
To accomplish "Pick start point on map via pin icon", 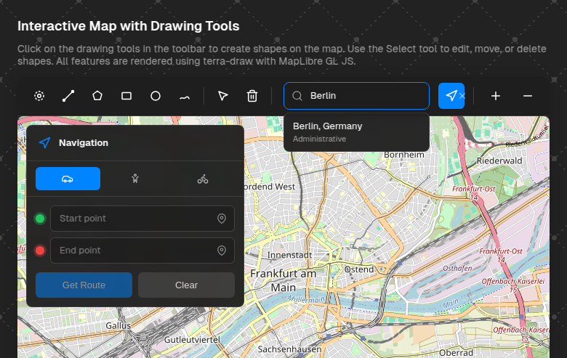I will 222,219.
